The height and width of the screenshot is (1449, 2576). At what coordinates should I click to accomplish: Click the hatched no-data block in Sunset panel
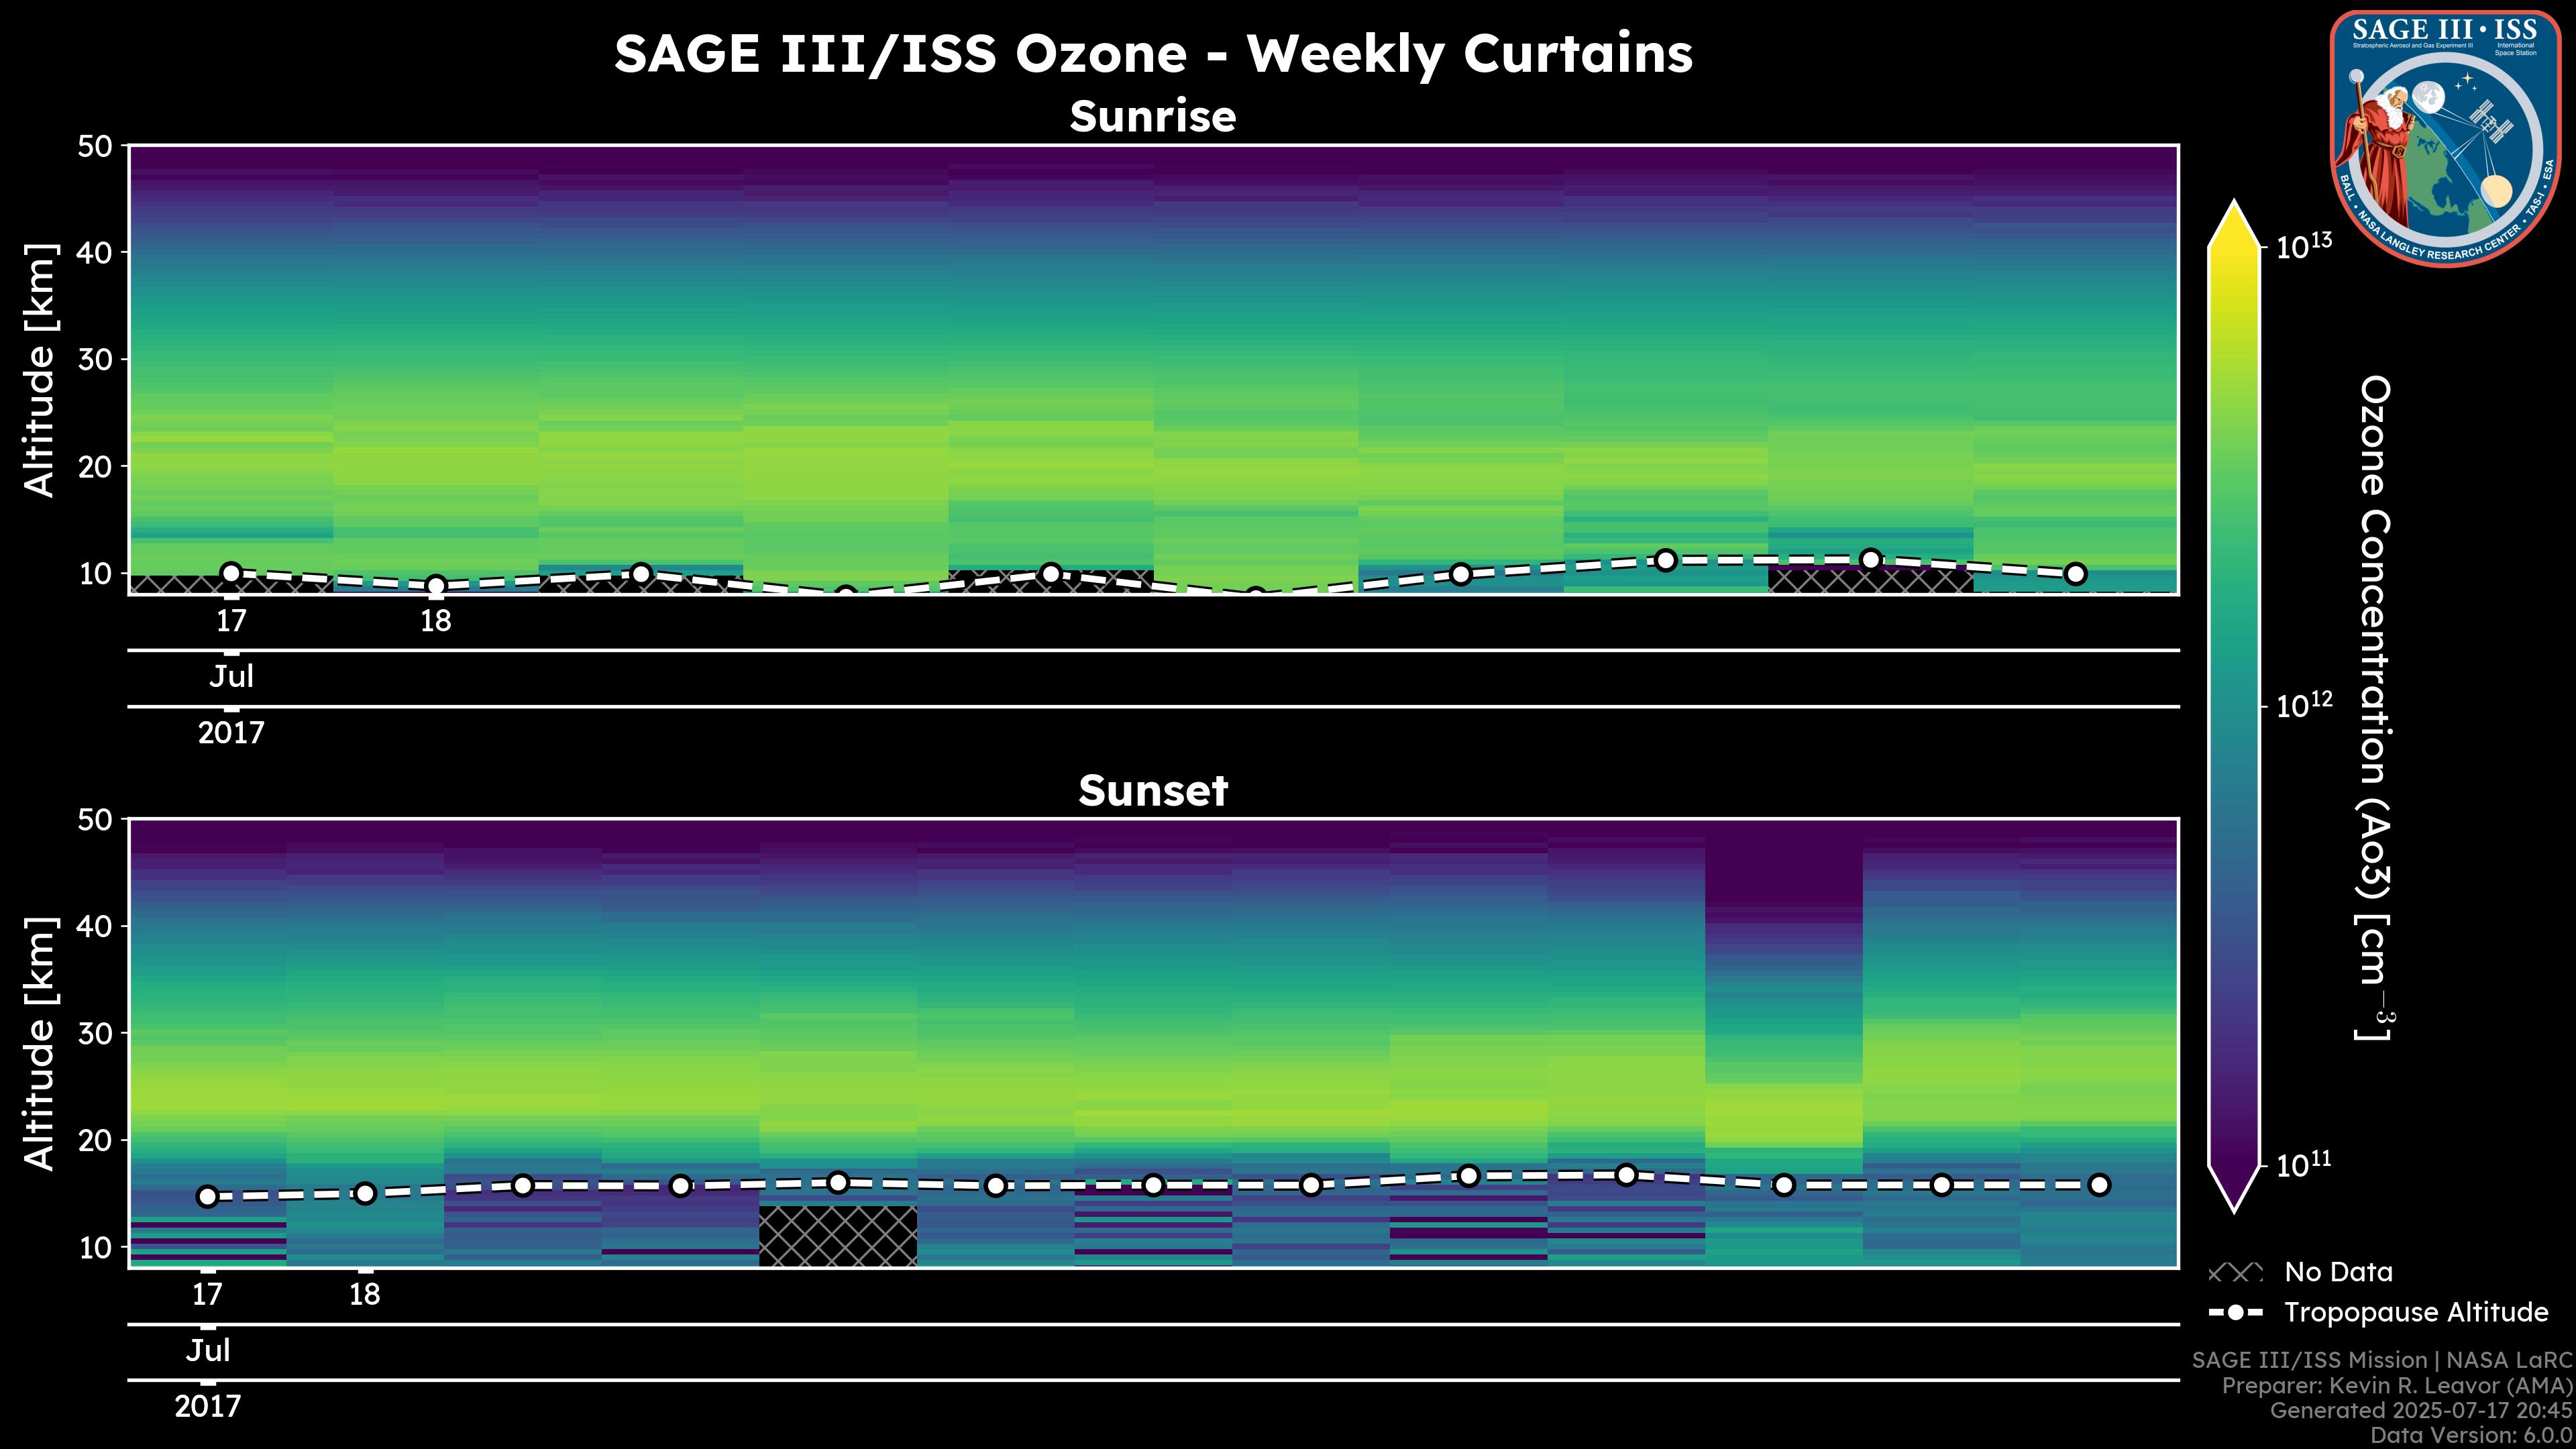tap(838, 1236)
